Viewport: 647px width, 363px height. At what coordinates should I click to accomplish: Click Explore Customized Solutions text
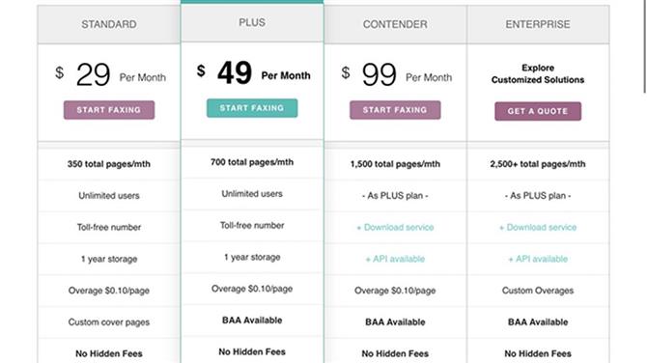pos(538,73)
